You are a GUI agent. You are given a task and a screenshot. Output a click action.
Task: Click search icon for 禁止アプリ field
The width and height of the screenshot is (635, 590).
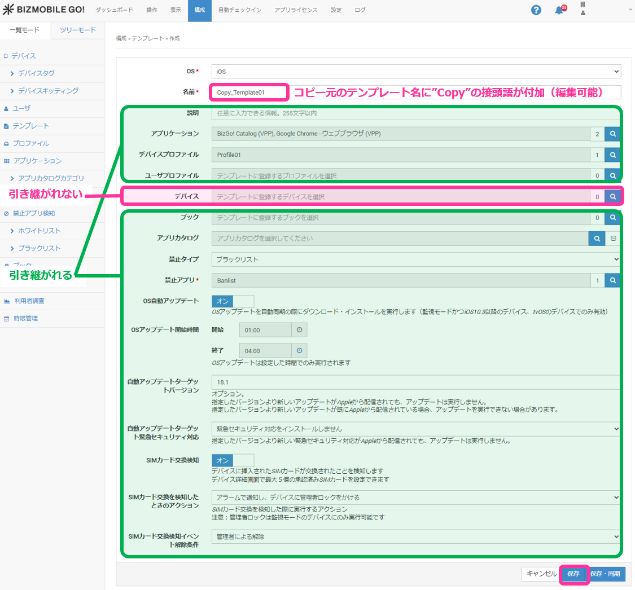point(612,280)
